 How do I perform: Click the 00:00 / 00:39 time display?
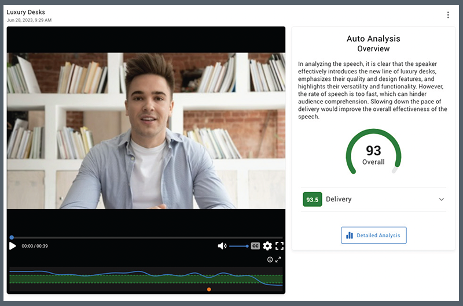click(35, 246)
